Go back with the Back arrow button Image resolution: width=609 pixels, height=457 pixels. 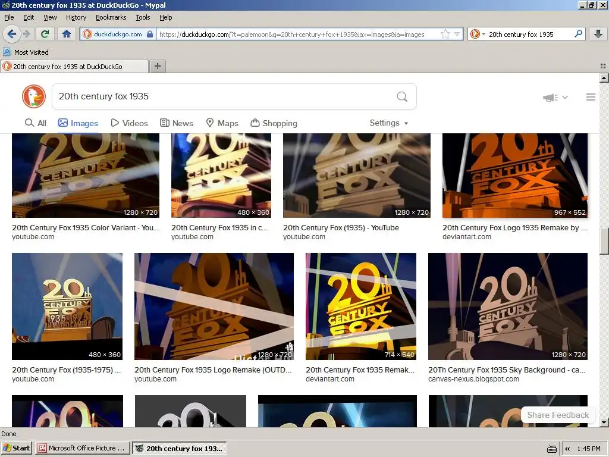click(x=11, y=34)
